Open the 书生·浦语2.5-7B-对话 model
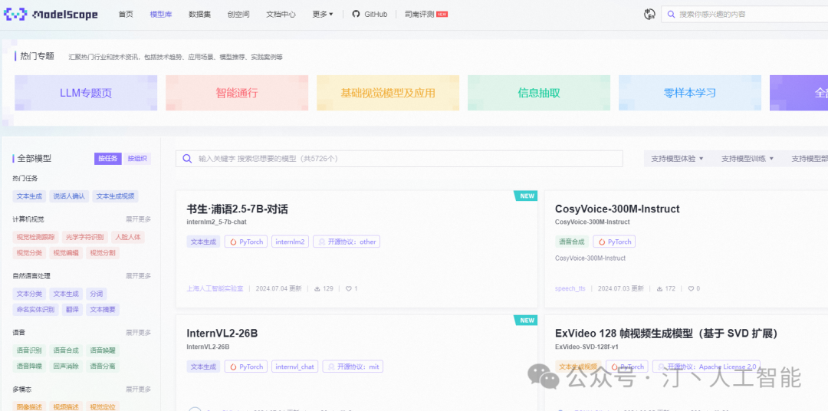 [237, 209]
